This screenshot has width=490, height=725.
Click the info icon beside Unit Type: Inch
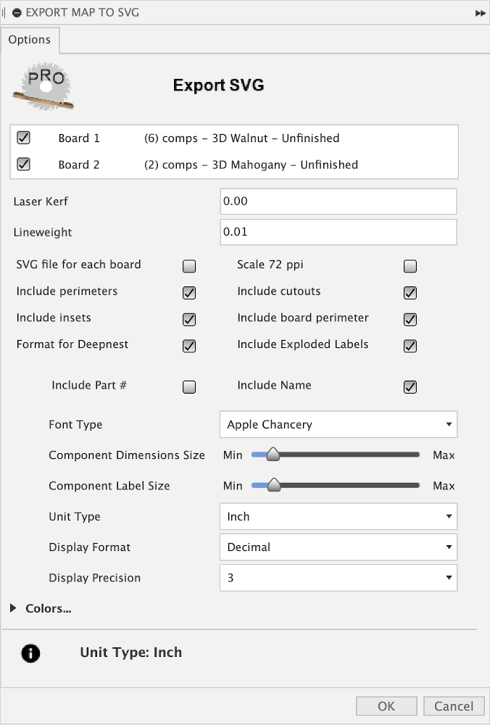(30, 653)
